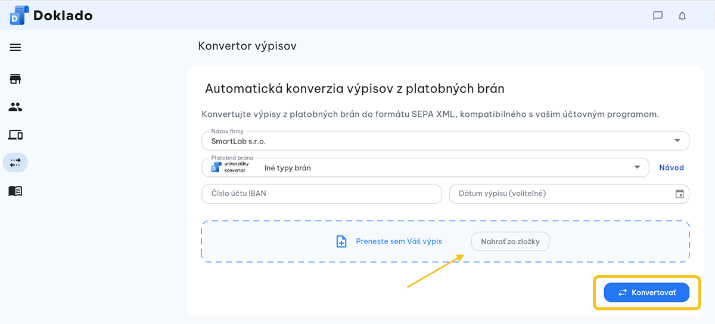Screen dimensions: 715x324
Task: Click the Konvertor výpisov page title
Action: [x=247, y=46]
